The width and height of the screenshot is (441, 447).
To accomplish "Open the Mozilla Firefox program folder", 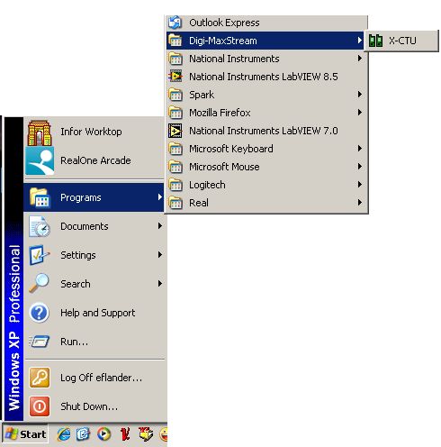I will [266, 113].
